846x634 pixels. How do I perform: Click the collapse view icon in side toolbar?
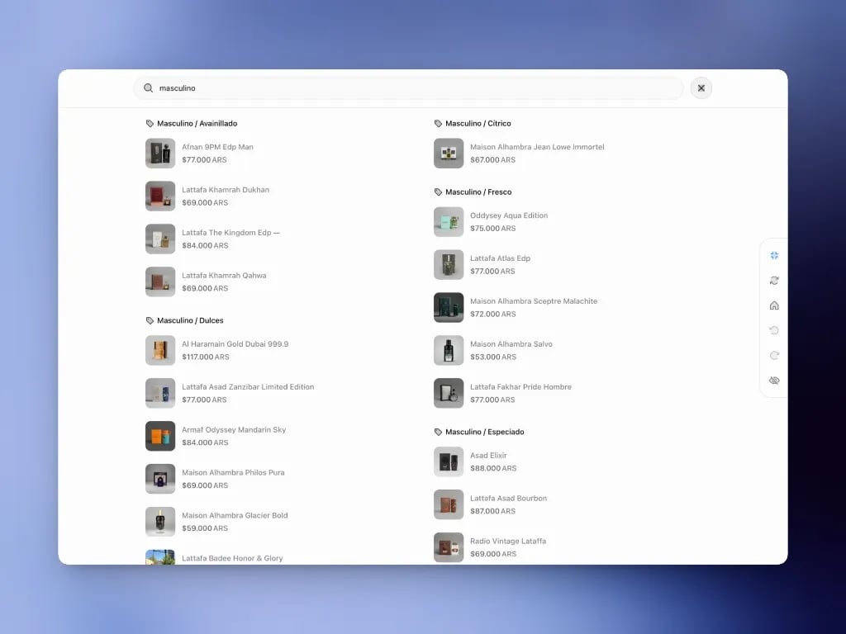pos(774,256)
